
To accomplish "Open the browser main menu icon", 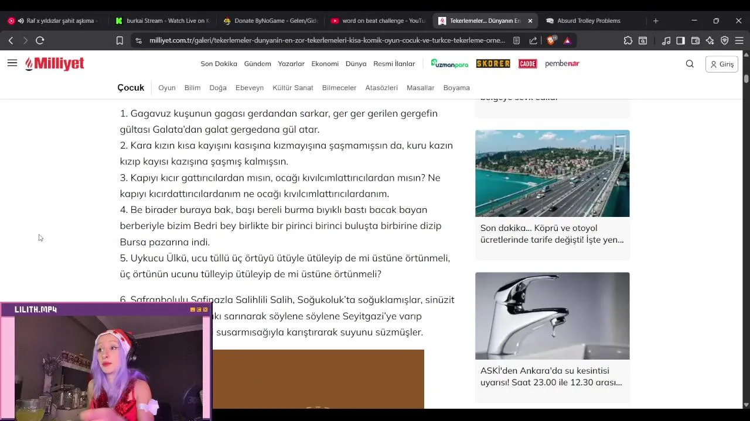I will coord(739,40).
